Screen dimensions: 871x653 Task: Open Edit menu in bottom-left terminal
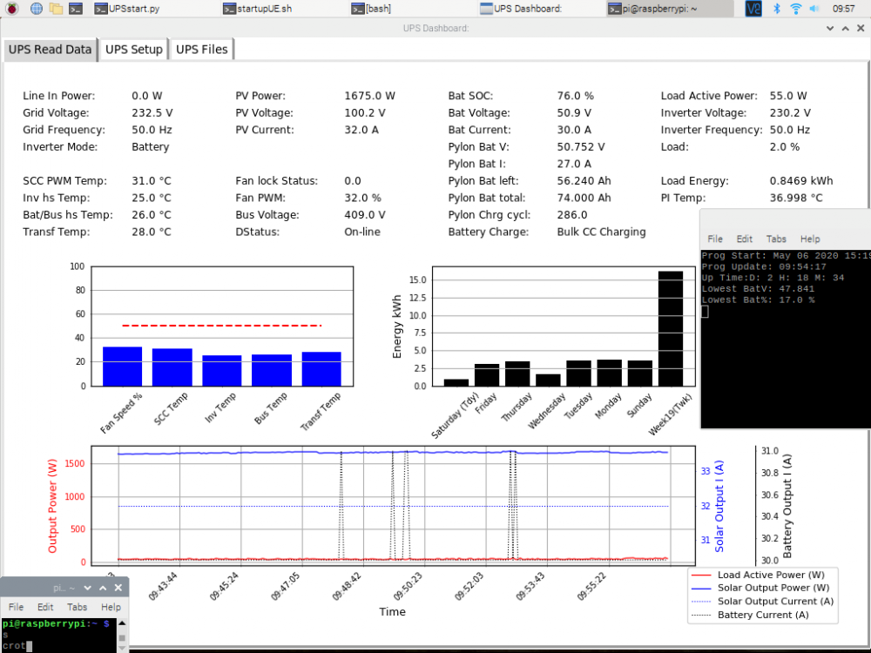click(45, 607)
